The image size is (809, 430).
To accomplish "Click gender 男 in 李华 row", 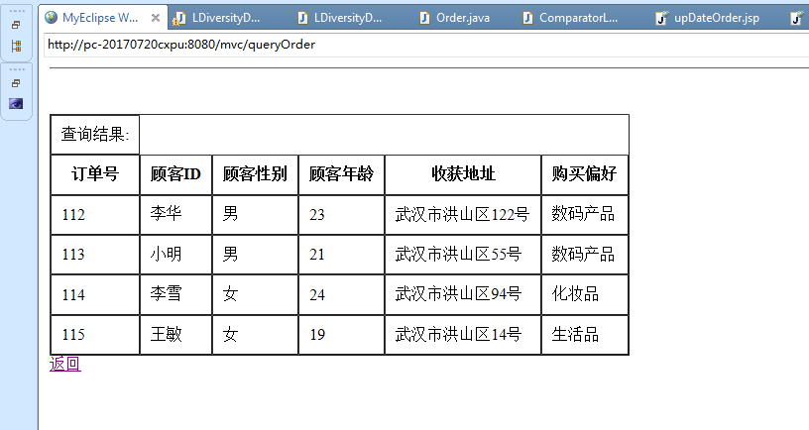I will pos(231,213).
